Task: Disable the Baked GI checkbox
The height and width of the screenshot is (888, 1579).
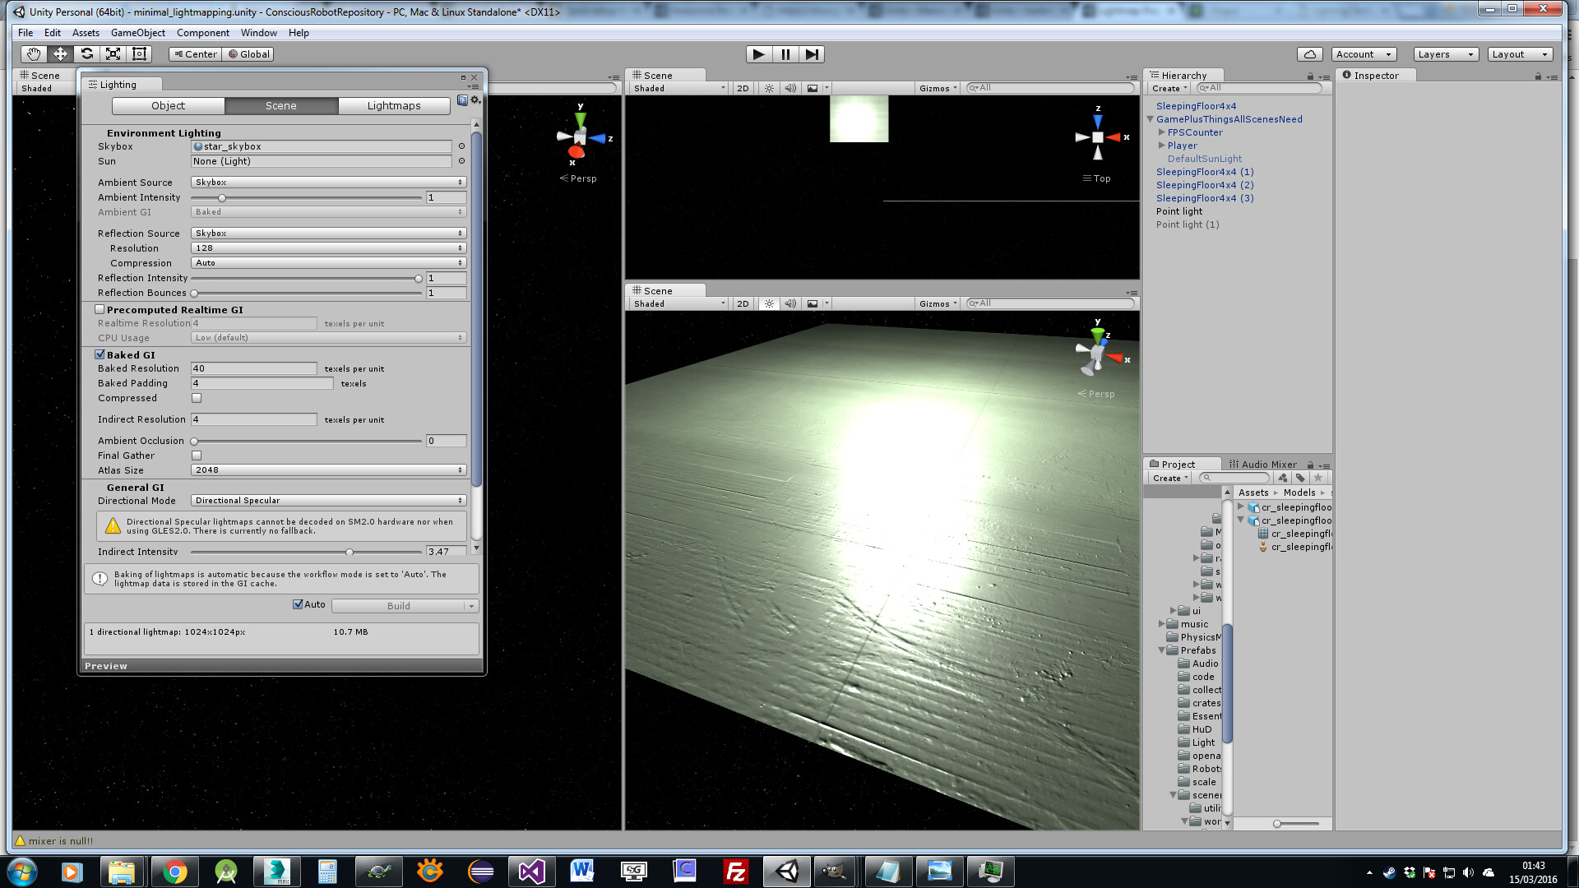Action: pyautogui.click(x=100, y=354)
